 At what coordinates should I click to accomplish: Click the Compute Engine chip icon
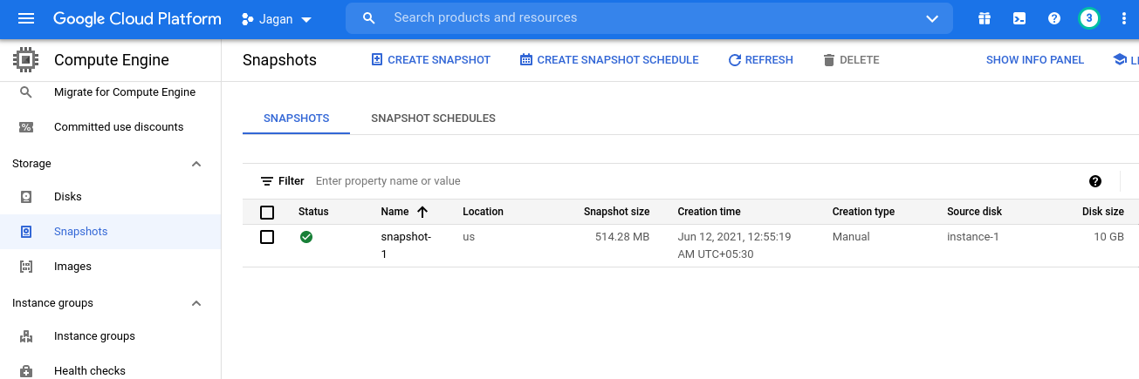[25, 60]
